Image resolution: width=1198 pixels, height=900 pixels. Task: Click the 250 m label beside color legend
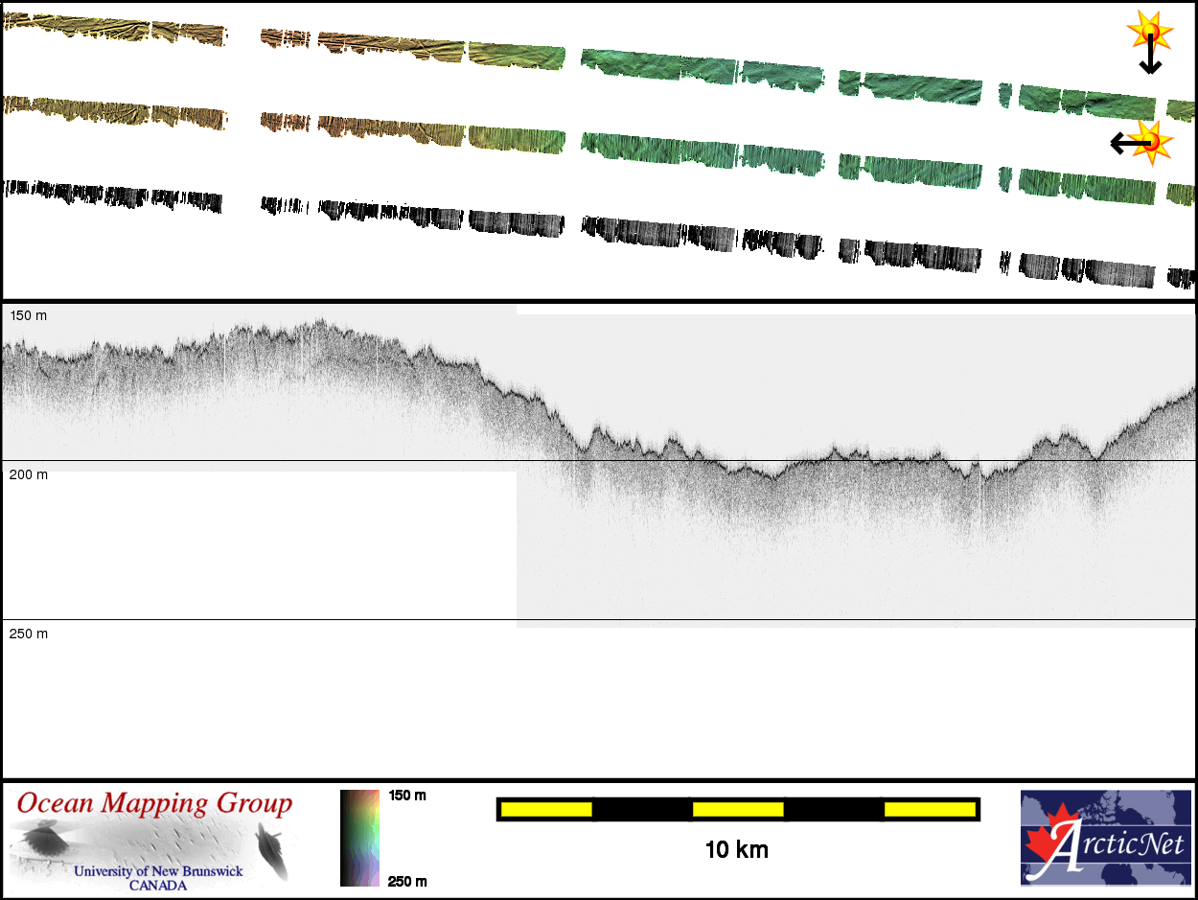coord(407,881)
